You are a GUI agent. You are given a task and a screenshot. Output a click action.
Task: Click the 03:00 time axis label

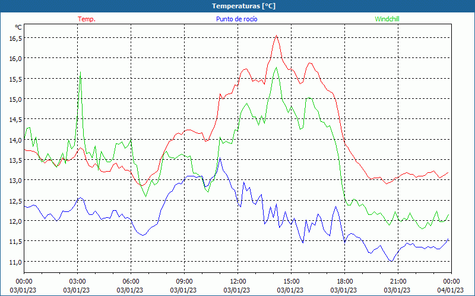click(77, 281)
